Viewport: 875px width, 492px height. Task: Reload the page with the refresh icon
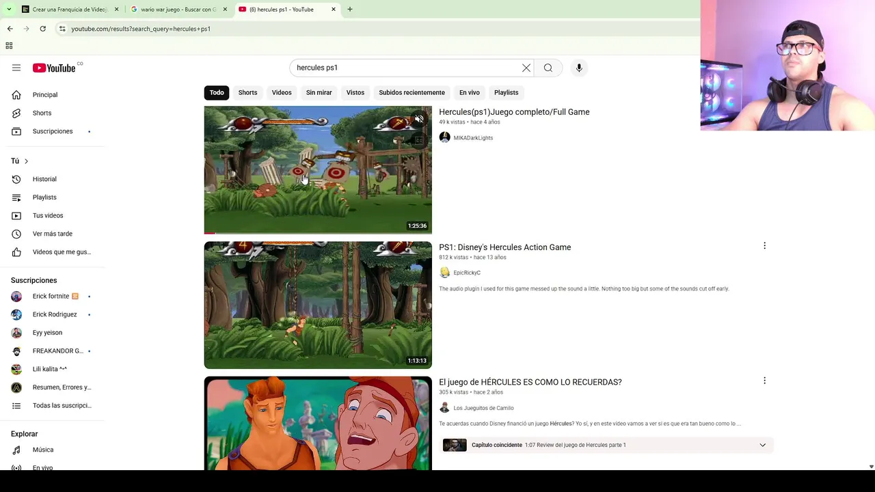click(x=42, y=29)
